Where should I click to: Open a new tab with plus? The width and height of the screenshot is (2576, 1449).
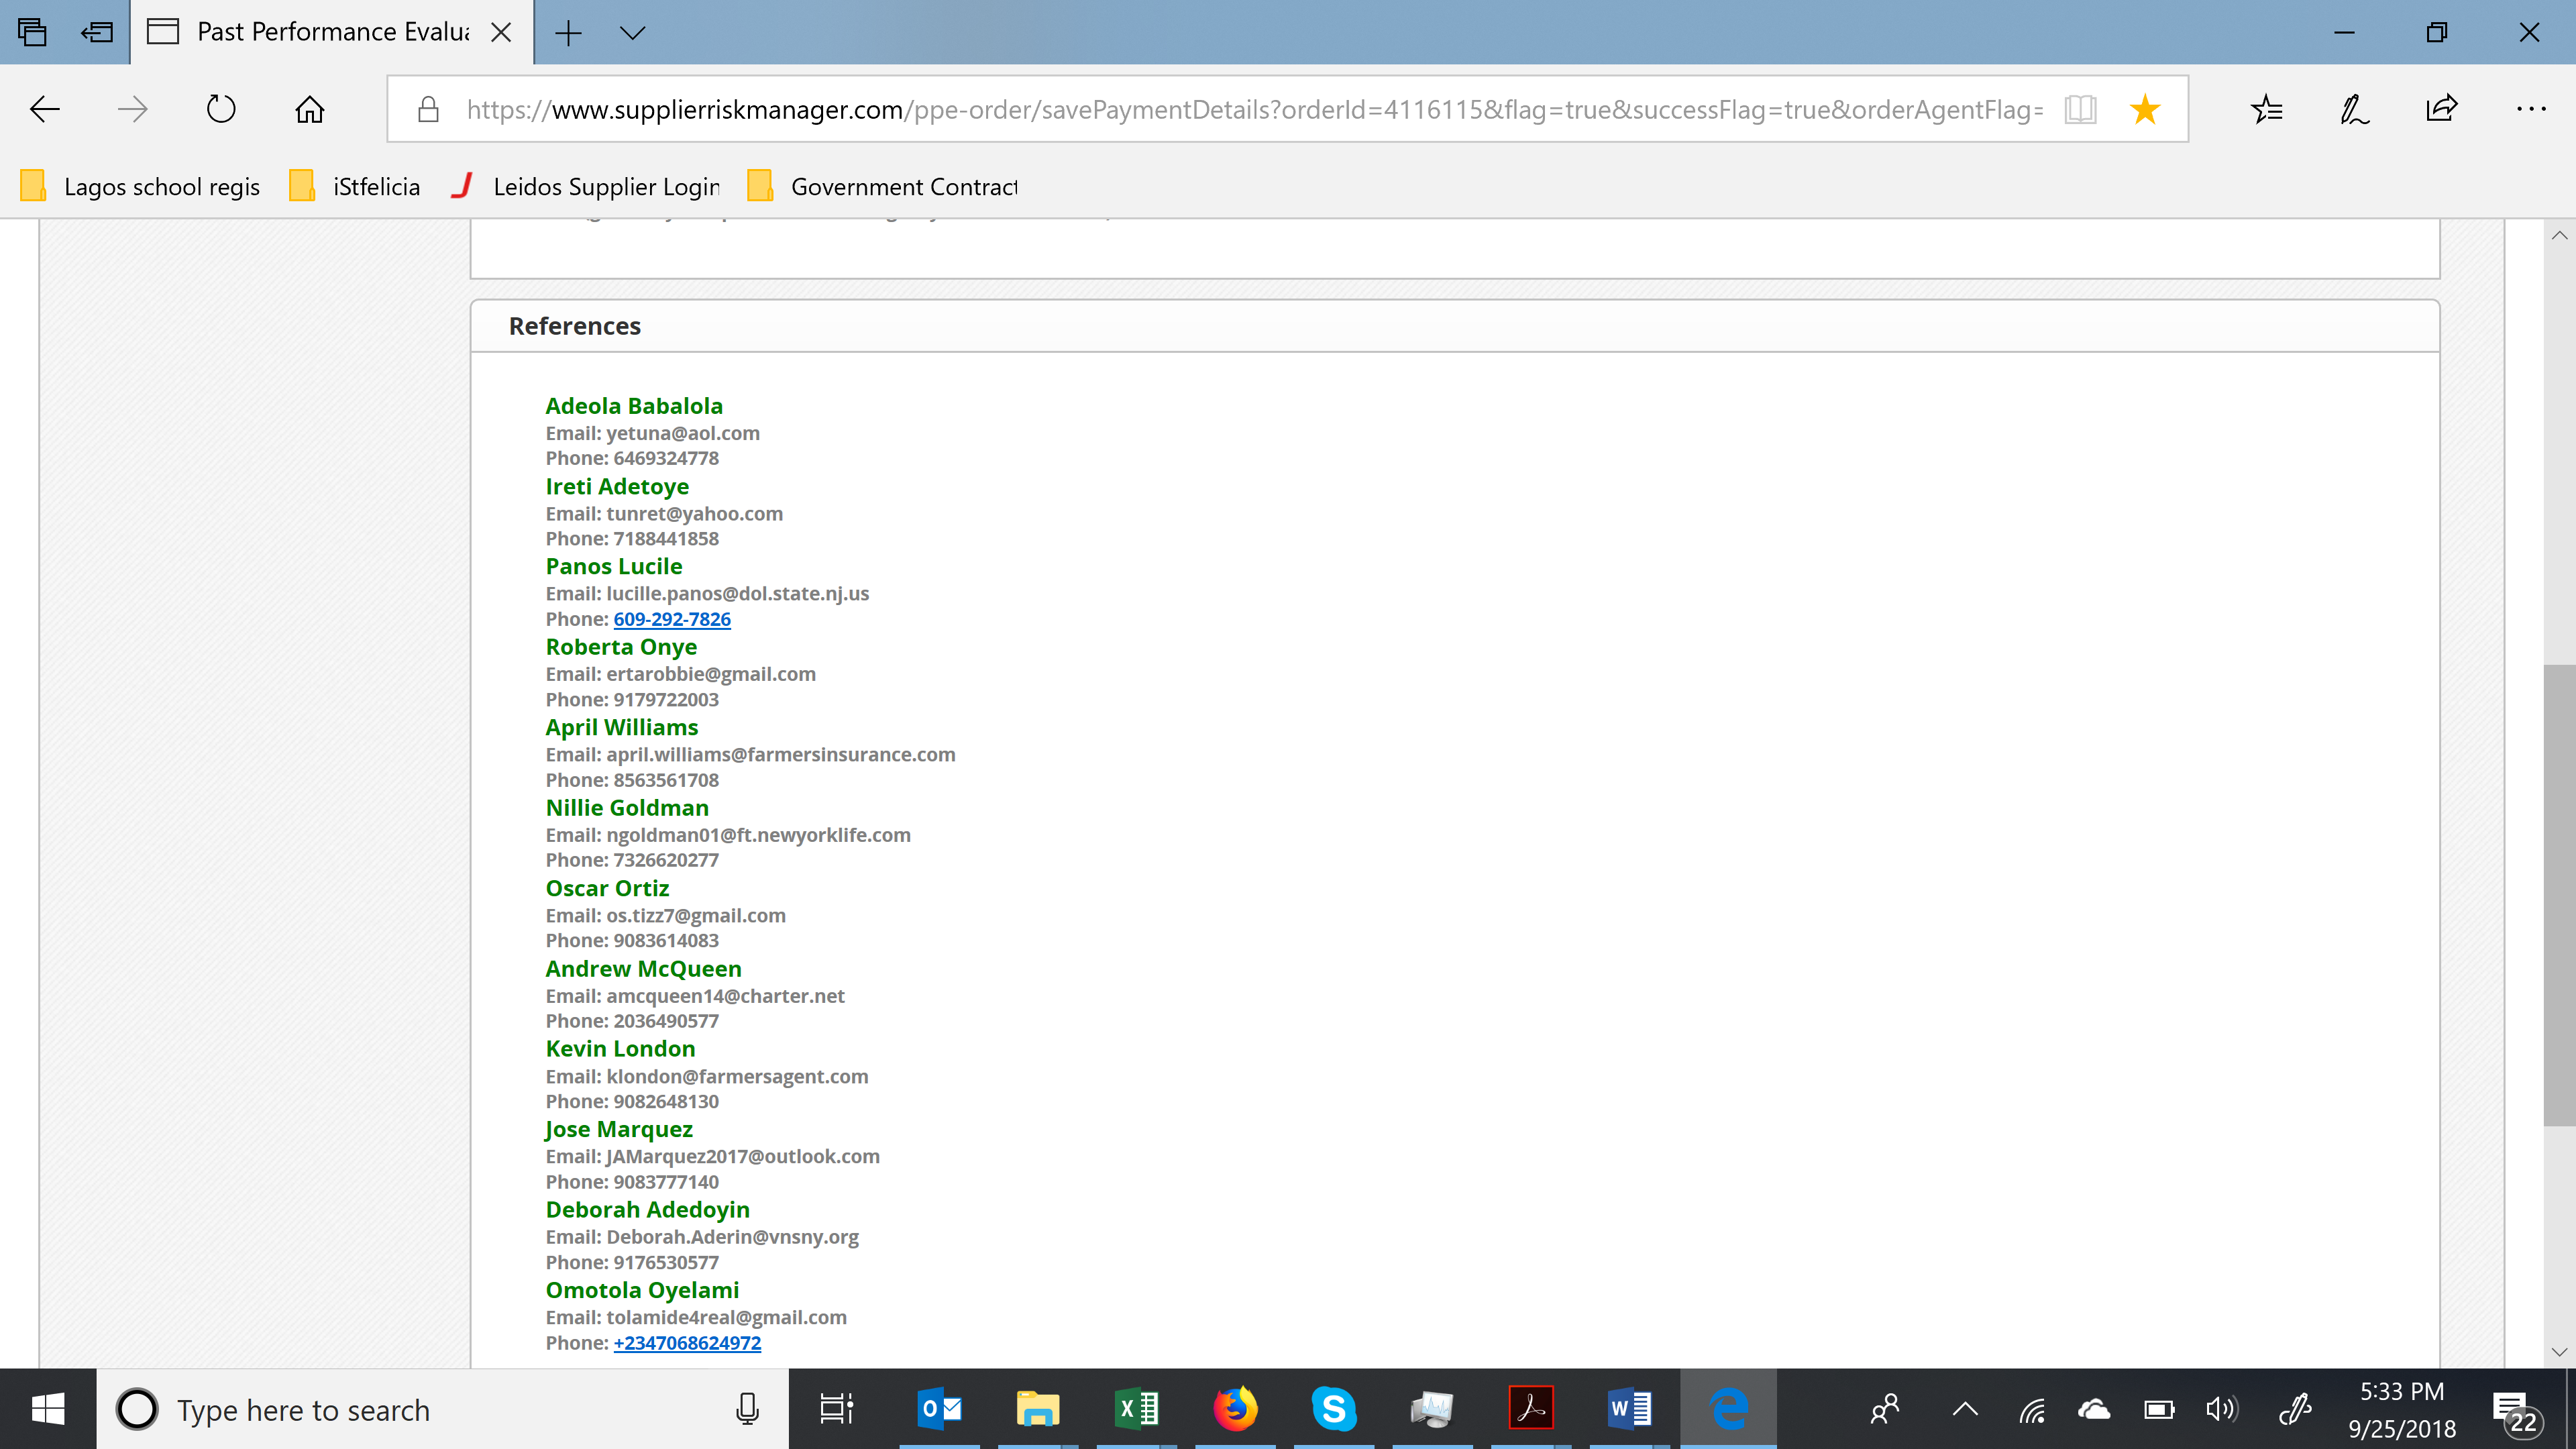[x=568, y=33]
